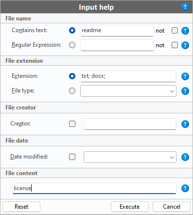Enable the Date modified checkbox
This screenshot has width=193, height=215.
[x=72, y=157]
